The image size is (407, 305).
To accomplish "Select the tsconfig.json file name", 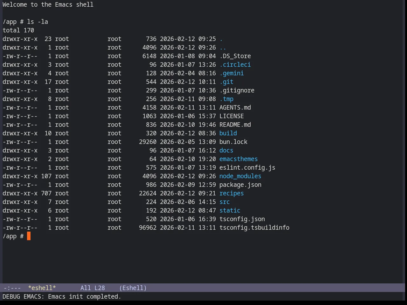I will click(x=242, y=219).
